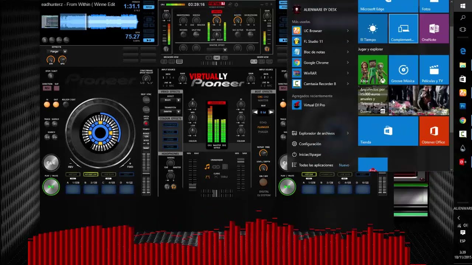Select Auto Beat Loop pad mode
The image size is (472, 265).
[x=91, y=174]
